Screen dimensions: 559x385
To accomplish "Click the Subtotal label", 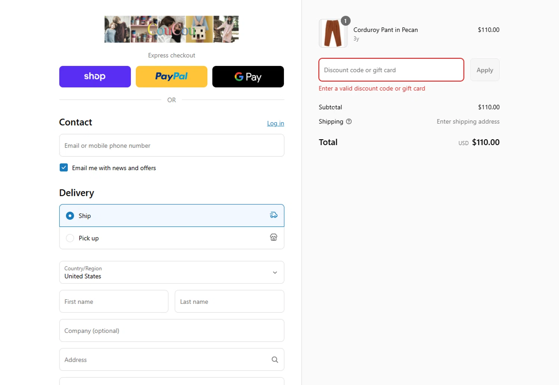I will 330,107.
